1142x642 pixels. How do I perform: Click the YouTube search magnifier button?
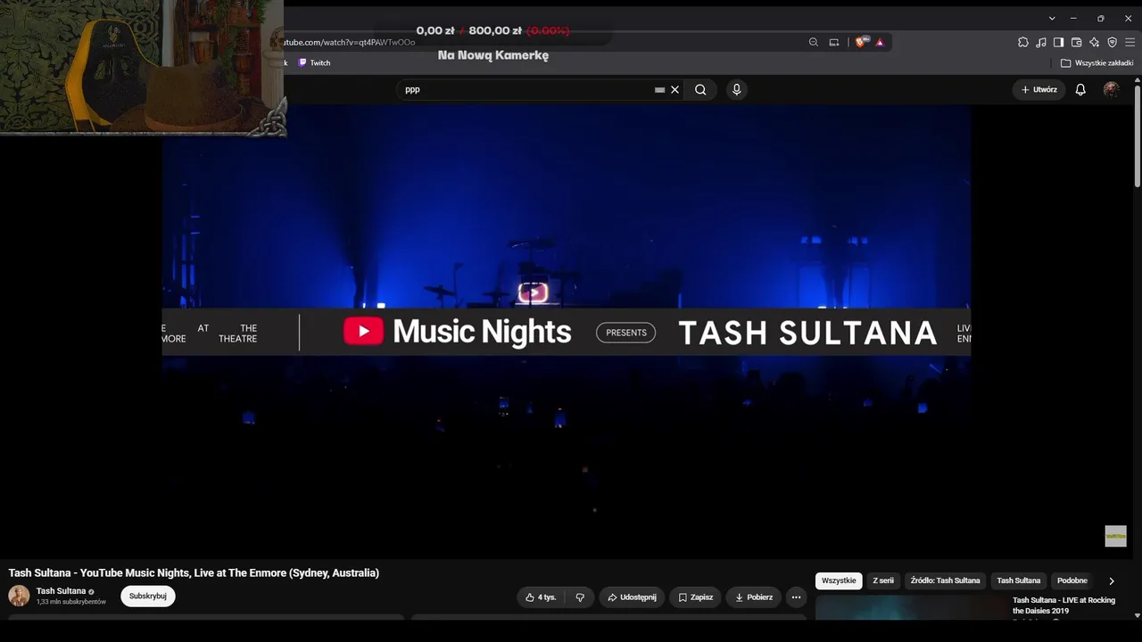700,89
